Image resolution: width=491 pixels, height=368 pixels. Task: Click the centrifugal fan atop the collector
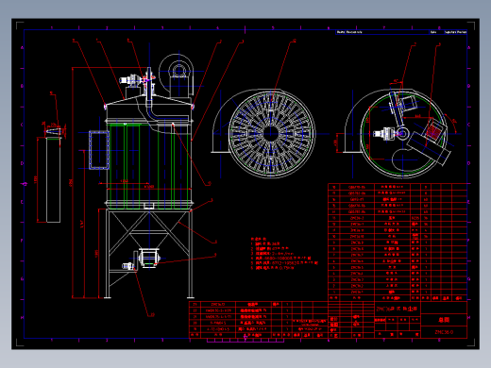pyautogui.click(x=177, y=75)
